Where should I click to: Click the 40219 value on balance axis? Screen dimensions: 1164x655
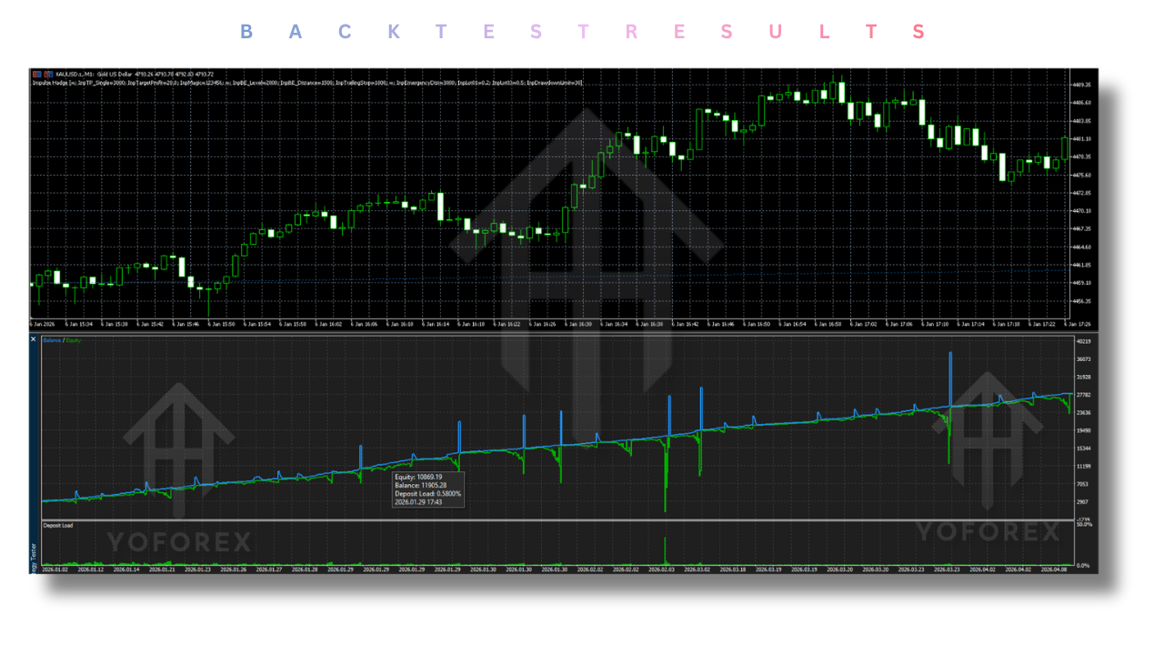pyautogui.click(x=1083, y=342)
